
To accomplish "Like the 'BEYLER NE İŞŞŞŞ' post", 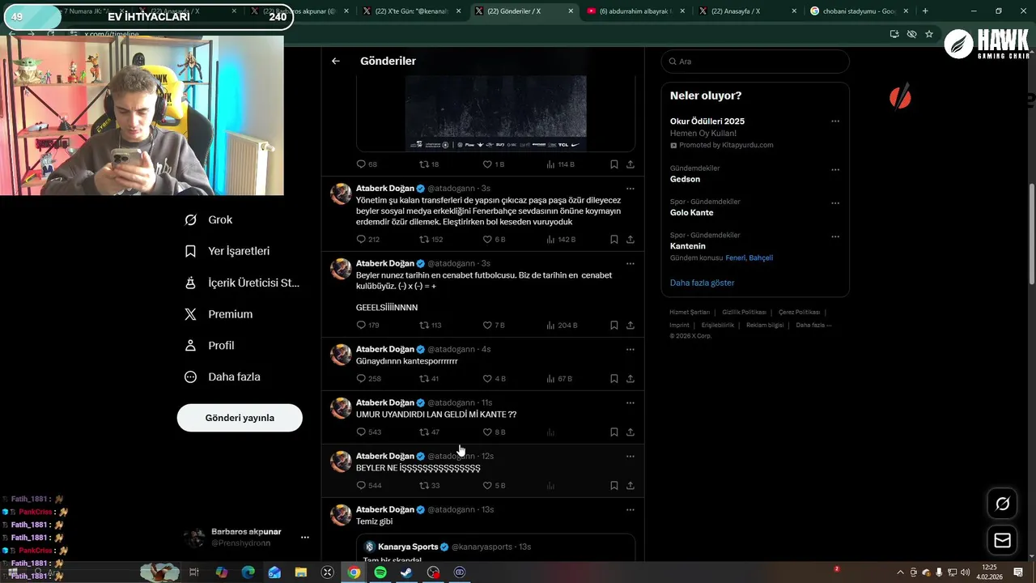I will pos(487,485).
